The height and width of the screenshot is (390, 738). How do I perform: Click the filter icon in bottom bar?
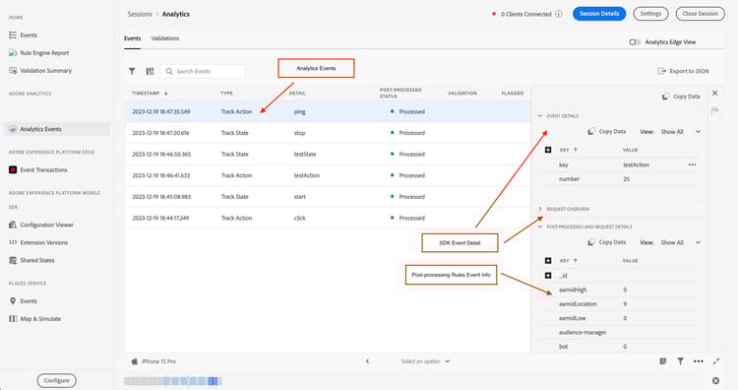click(680, 361)
